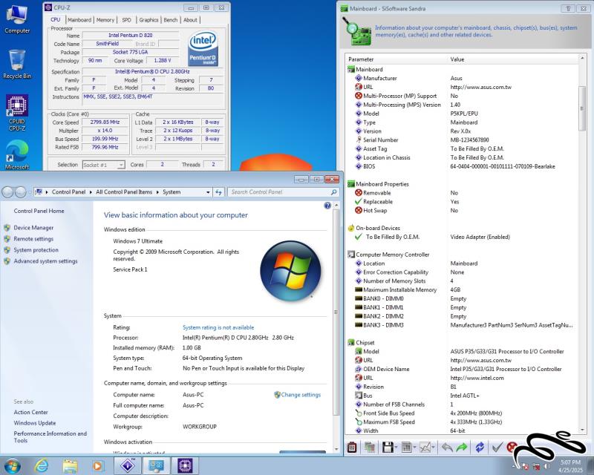Click Sandra's save floppy disk icon

coord(387,448)
